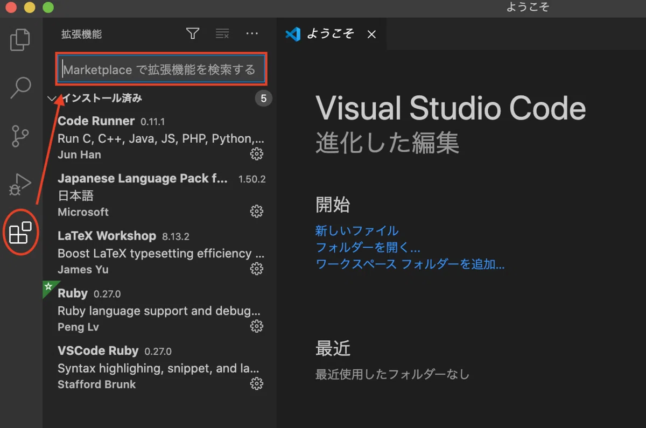The width and height of the screenshot is (646, 428).
Task: Click ワークスペース フォルダーを追加... link
Action: coord(410,264)
